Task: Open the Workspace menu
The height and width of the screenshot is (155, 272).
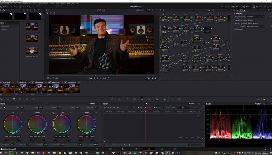Action: pos(71,3)
